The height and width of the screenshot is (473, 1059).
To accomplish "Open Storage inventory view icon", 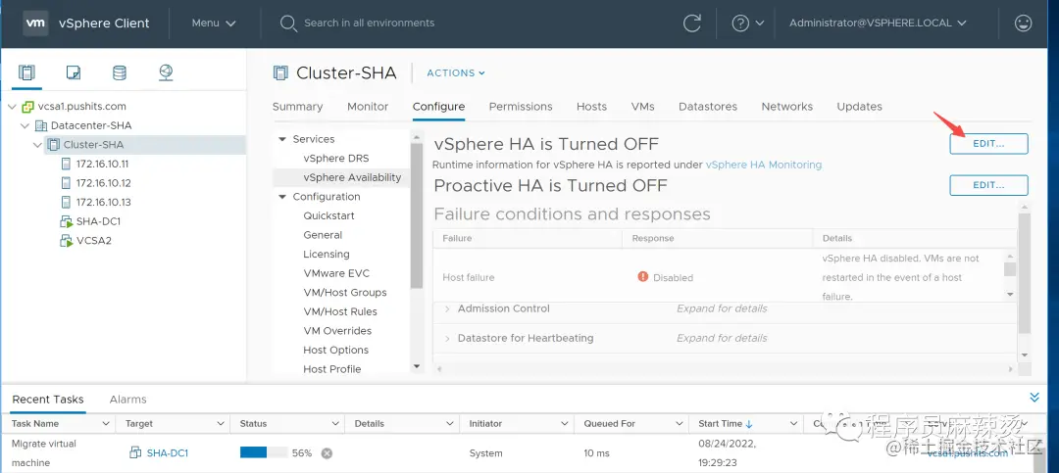I will tap(120, 72).
